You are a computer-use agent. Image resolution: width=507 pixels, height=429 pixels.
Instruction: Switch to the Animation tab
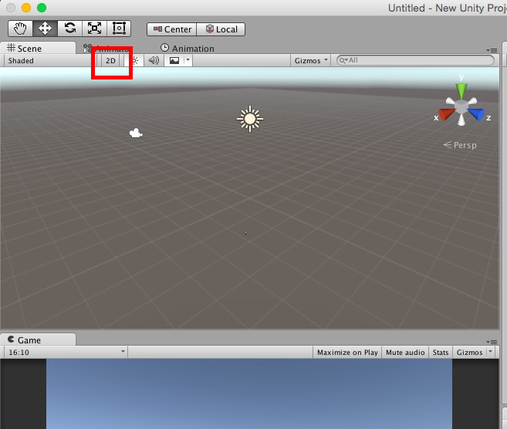(x=188, y=49)
